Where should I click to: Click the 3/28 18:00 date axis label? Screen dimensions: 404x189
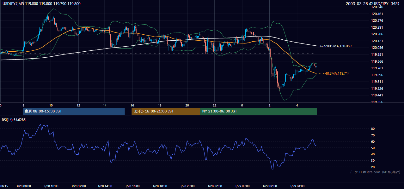160,186
